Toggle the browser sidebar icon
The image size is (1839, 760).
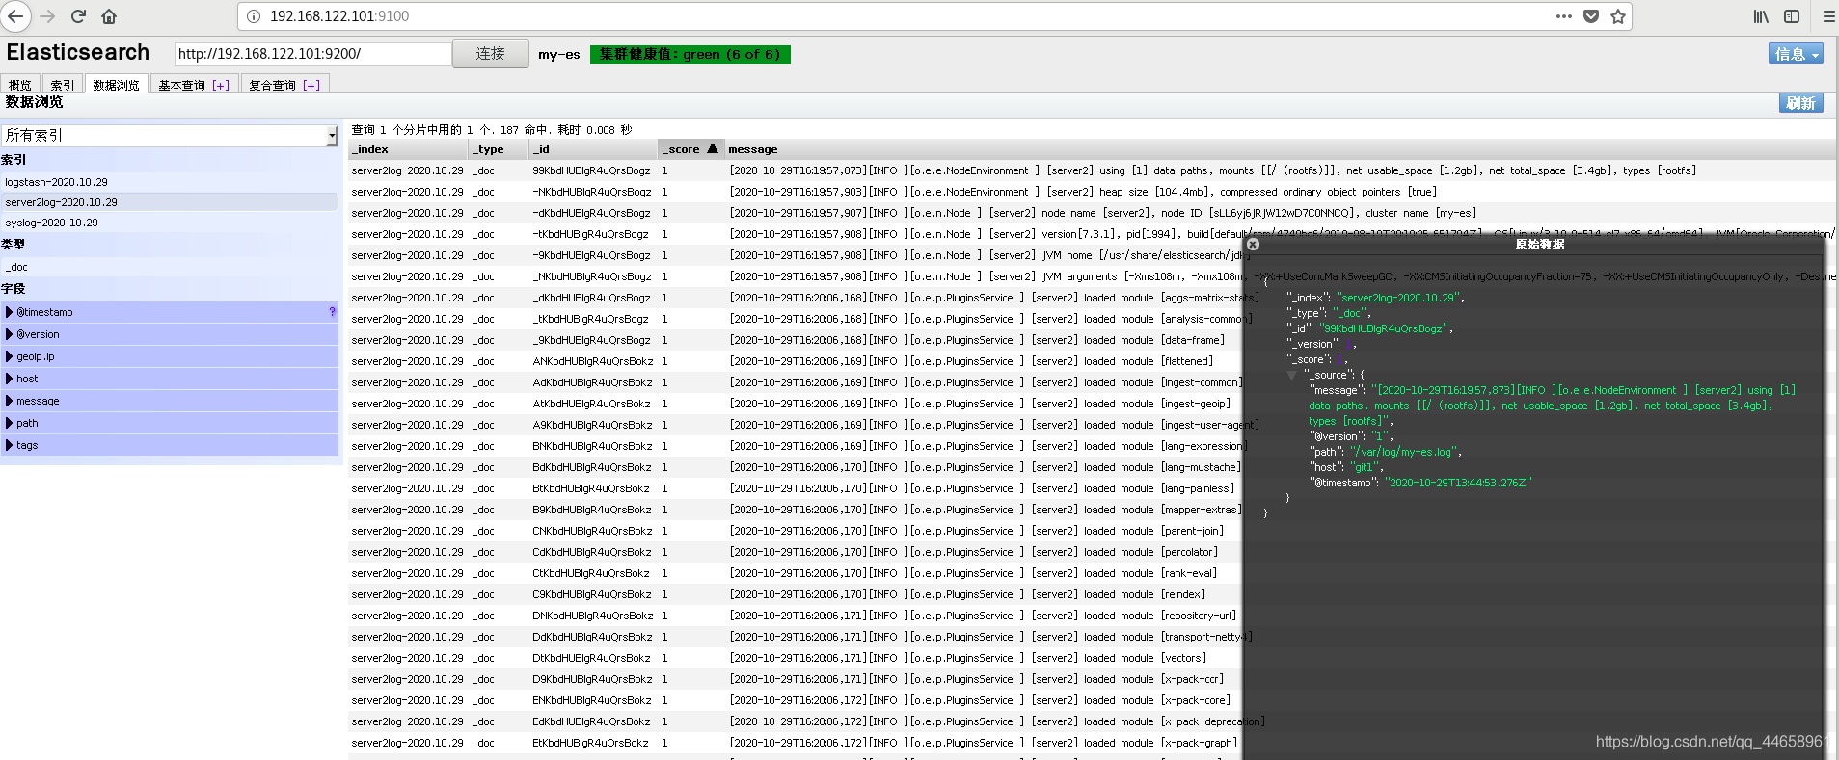(x=1792, y=16)
